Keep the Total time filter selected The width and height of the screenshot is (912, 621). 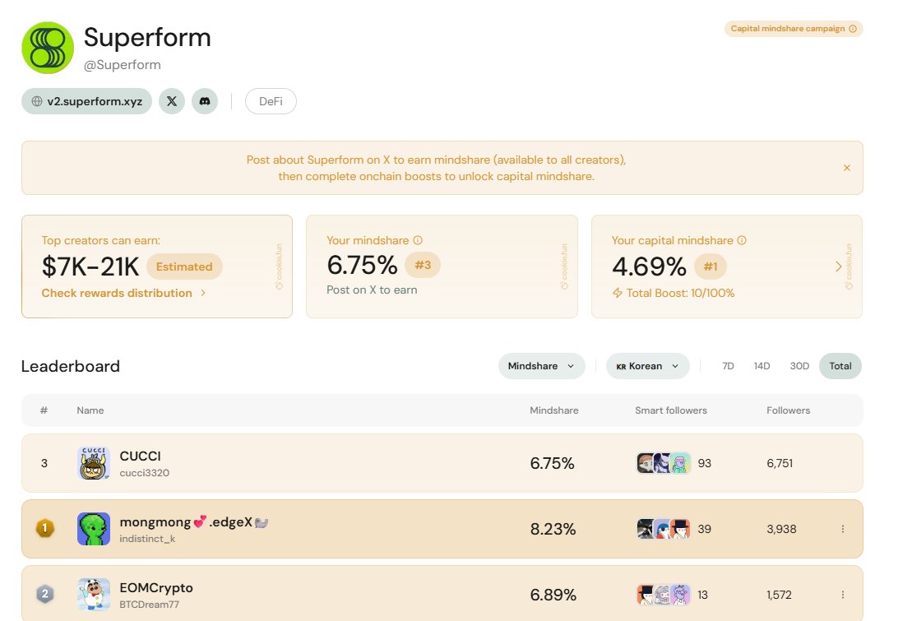[x=840, y=366]
